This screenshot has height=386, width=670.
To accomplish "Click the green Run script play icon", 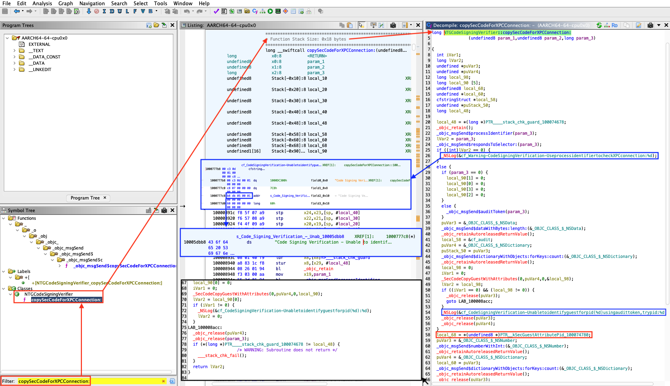I will [x=270, y=11].
